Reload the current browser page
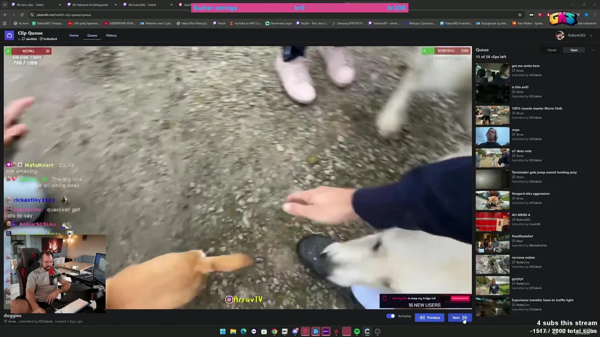The image size is (600, 337). 22,15
